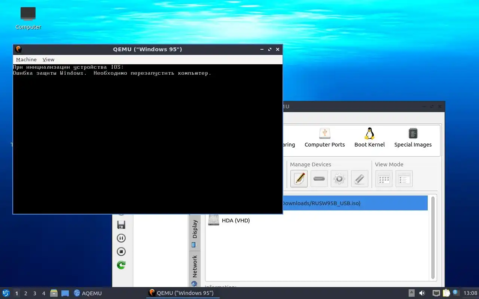Reset the VM with green arrow icon
Viewport: 479px width, 299px height.
pyautogui.click(x=121, y=265)
